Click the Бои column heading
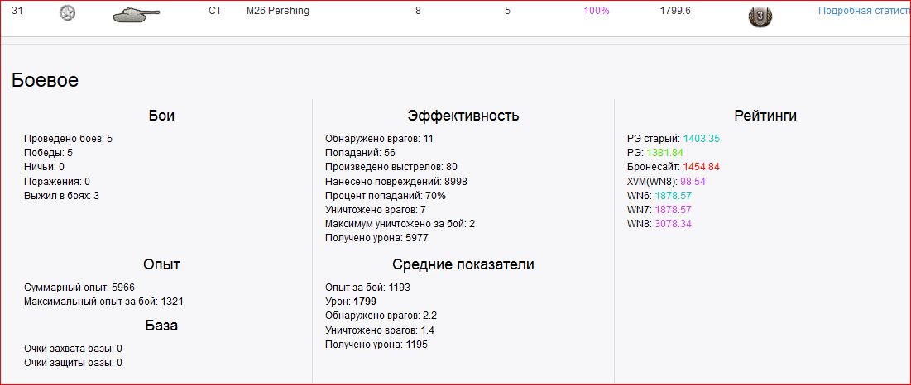This screenshot has width=911, height=385. (161, 116)
